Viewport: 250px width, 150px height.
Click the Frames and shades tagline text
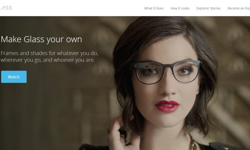tap(49, 56)
